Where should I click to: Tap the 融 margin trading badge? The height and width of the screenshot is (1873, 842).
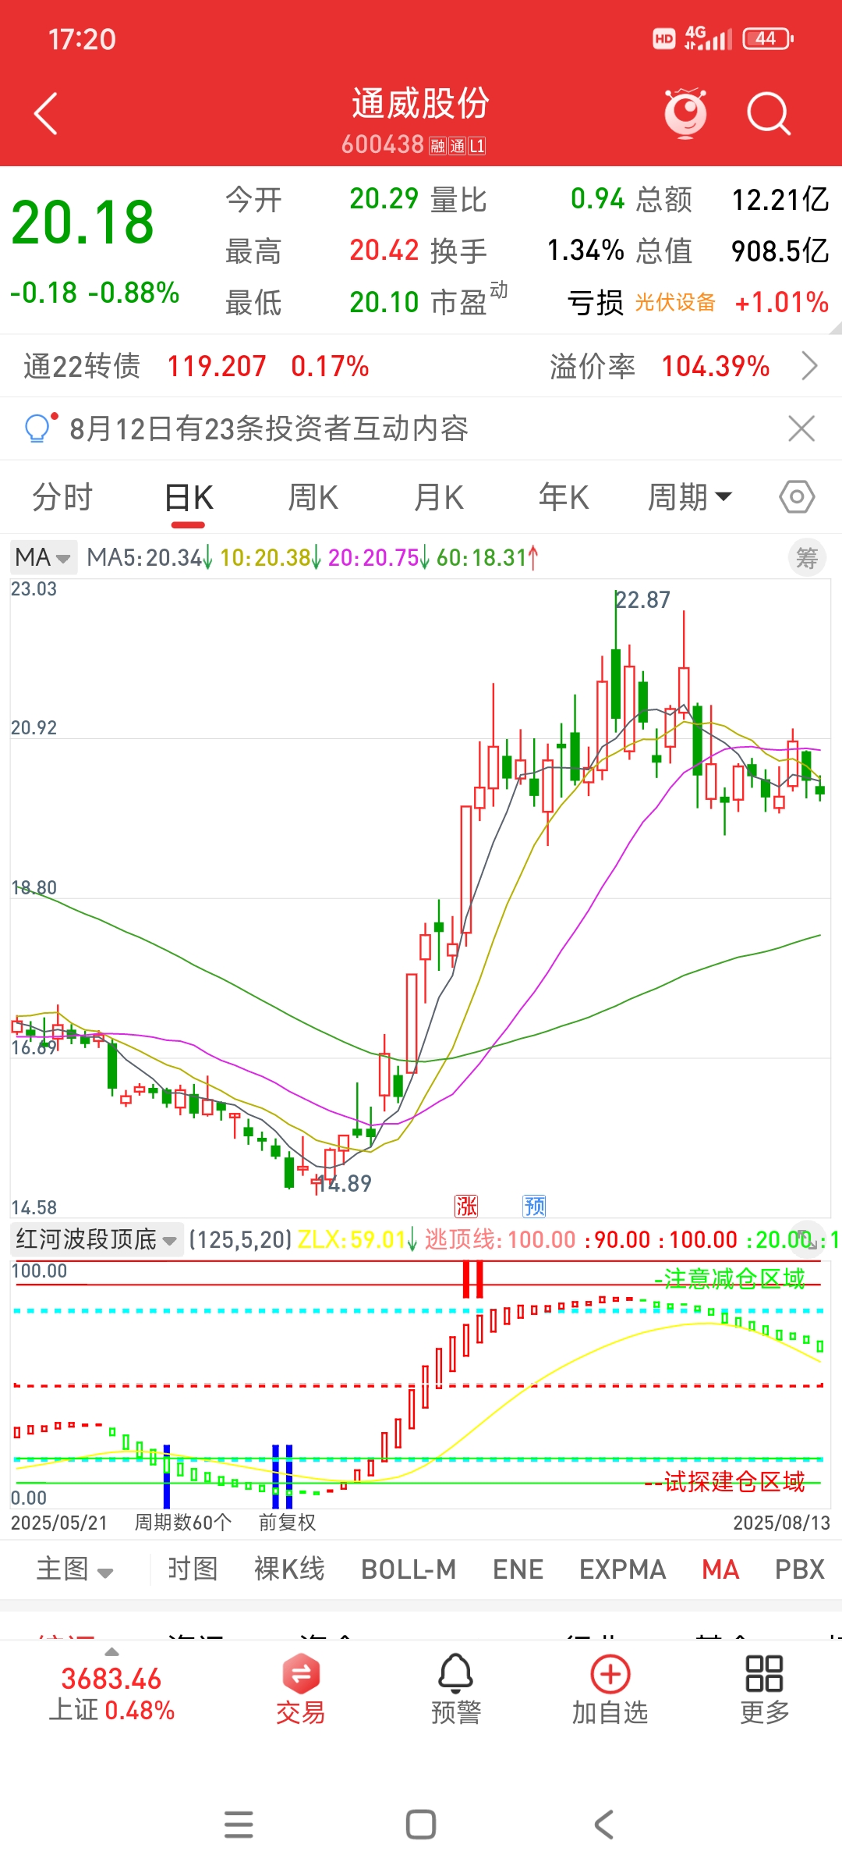point(437,146)
